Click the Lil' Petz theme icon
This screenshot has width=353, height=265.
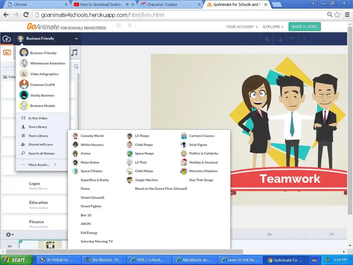[130, 162]
